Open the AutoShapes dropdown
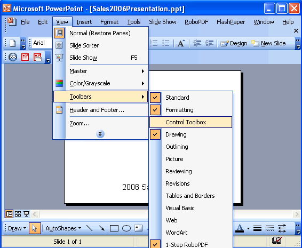This screenshot has height=248, width=302. pyautogui.click(x=63, y=228)
